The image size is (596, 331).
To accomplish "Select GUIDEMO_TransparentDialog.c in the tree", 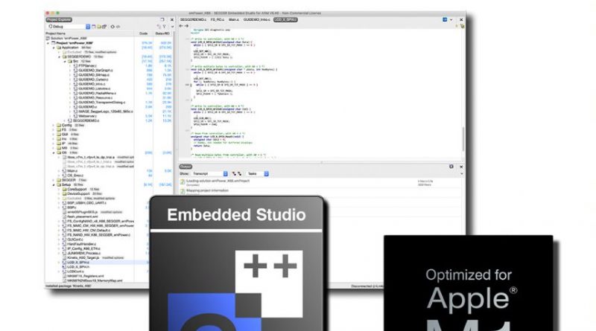I will (101, 102).
